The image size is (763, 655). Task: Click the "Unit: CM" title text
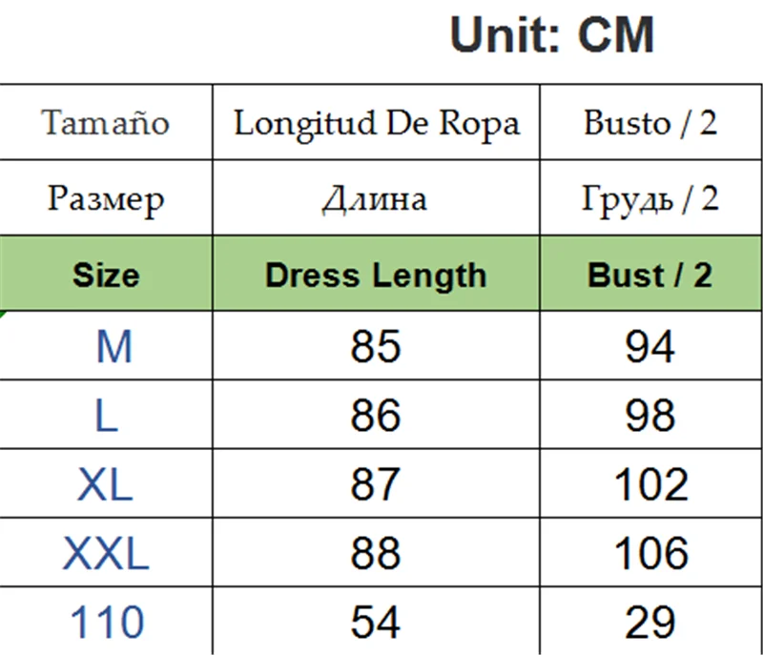pyautogui.click(x=552, y=36)
